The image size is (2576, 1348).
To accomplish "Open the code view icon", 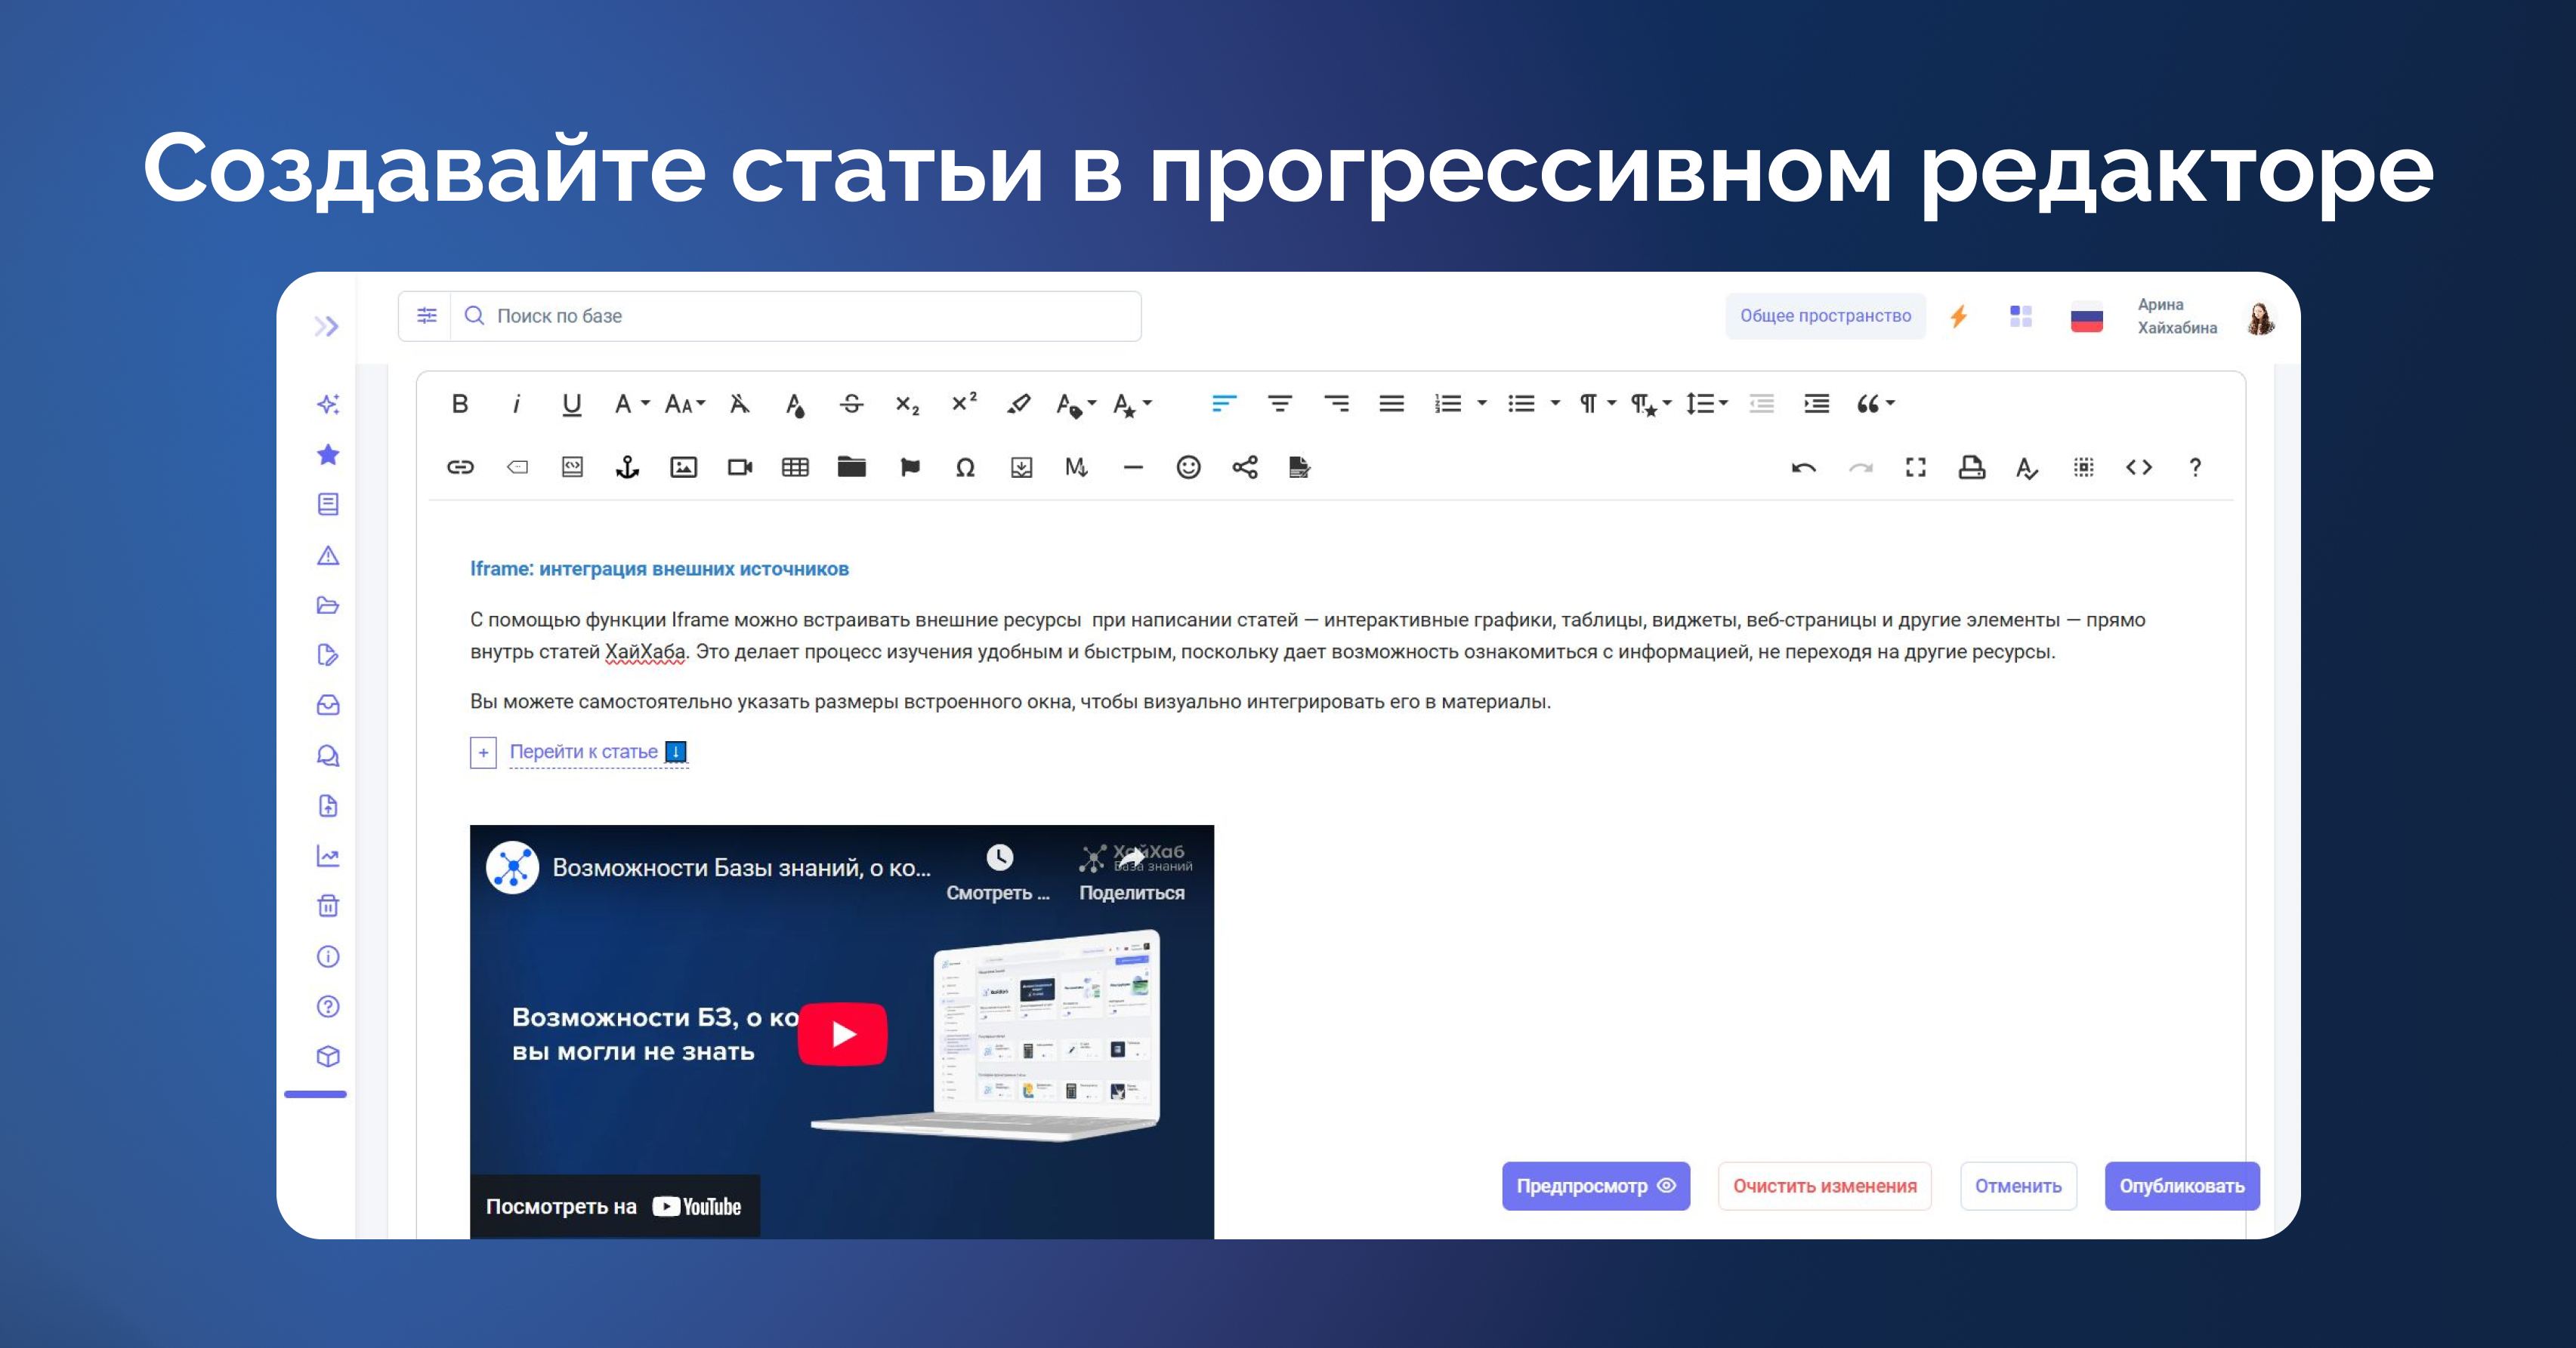I will coord(2139,466).
